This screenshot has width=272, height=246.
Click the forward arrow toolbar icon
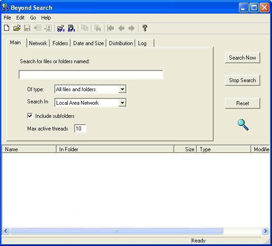pyautogui.click(x=132, y=28)
